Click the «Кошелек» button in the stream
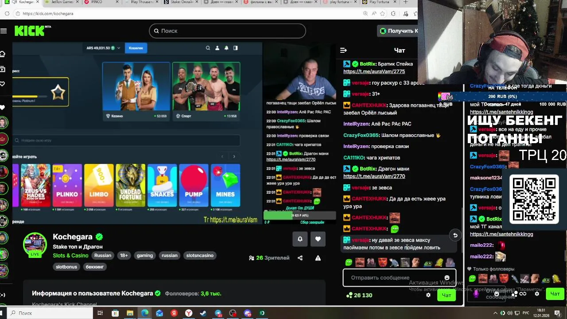Viewport: 567px width, 319px height. pyautogui.click(x=136, y=48)
